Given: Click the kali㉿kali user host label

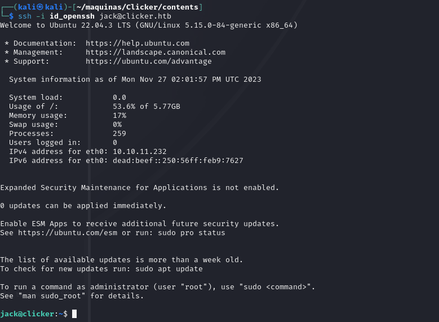Looking at the screenshot, I should tap(36, 7).
